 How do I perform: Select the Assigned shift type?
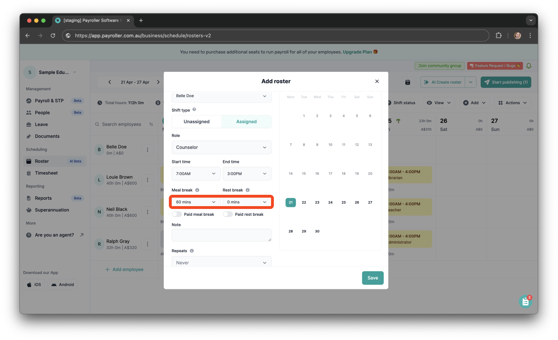(x=247, y=122)
